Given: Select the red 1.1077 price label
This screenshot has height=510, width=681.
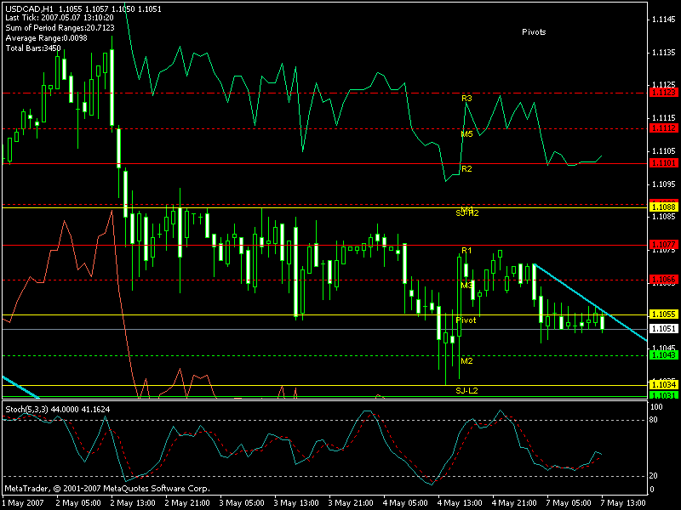Looking at the screenshot, I should click(x=662, y=245).
